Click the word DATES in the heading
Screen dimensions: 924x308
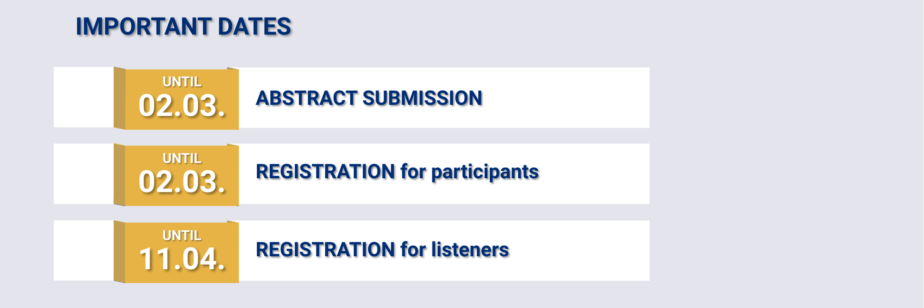pos(254,27)
